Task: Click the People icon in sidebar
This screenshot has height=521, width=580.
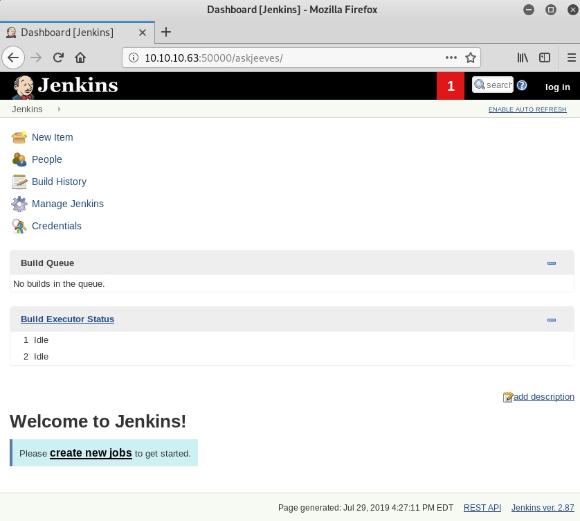Action: pos(19,159)
